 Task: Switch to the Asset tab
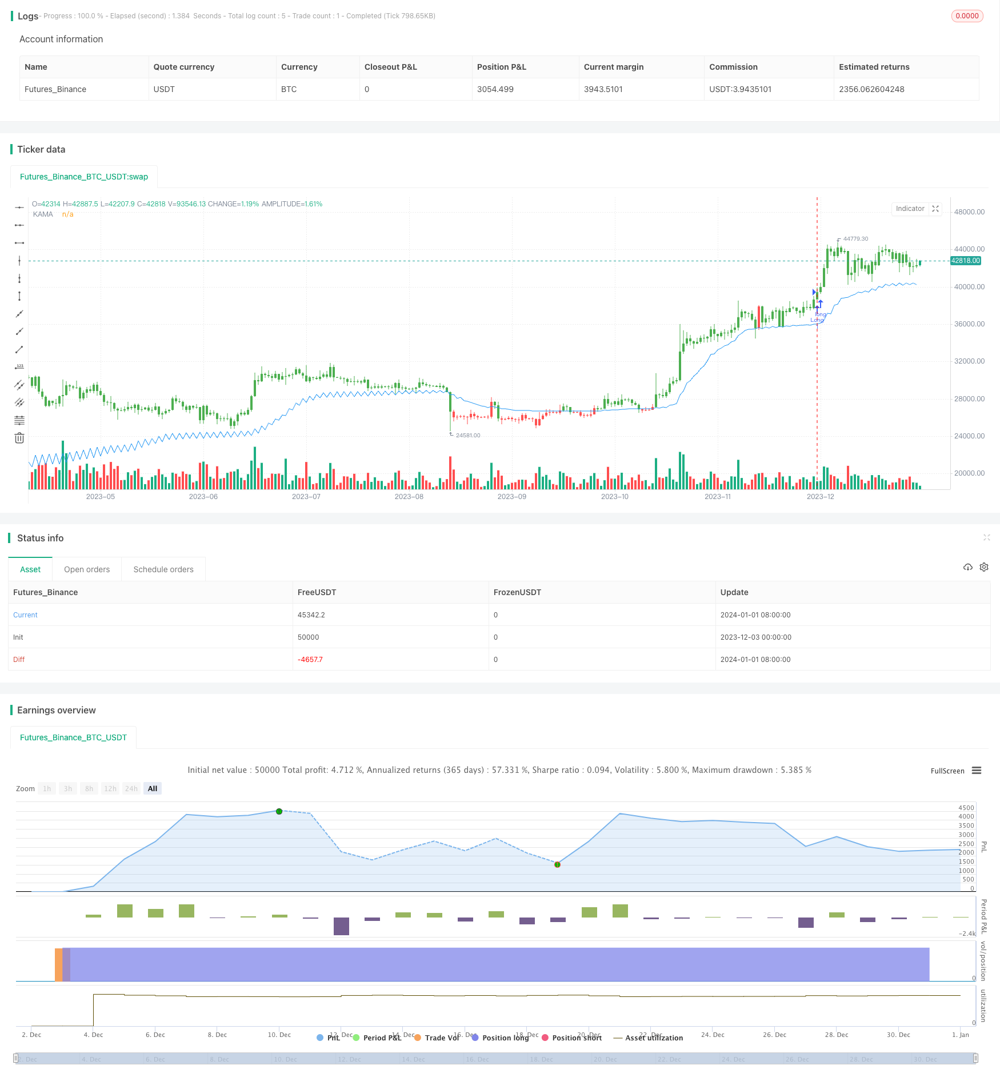[30, 569]
